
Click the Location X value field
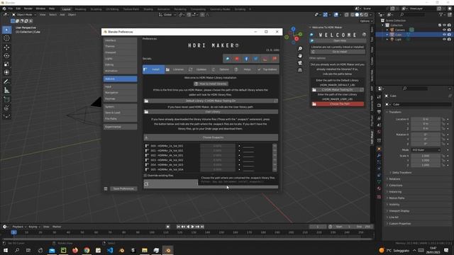(426, 119)
